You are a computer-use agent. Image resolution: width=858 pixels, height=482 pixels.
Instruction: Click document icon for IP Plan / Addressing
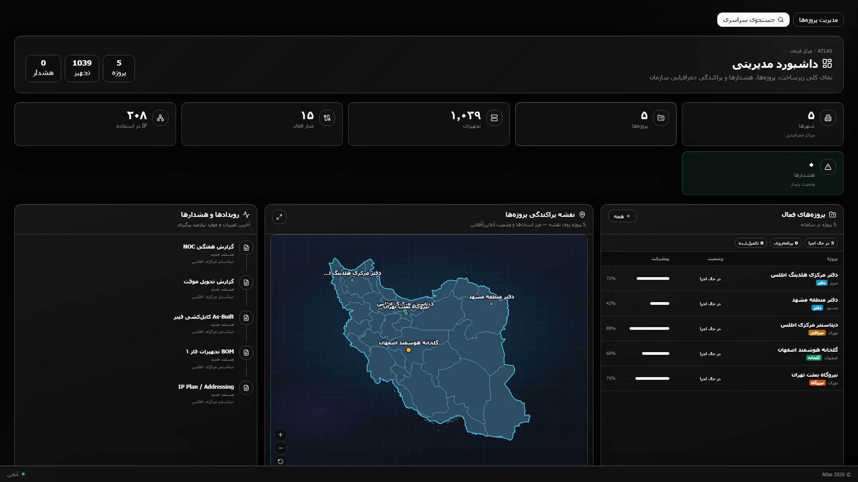pos(246,388)
